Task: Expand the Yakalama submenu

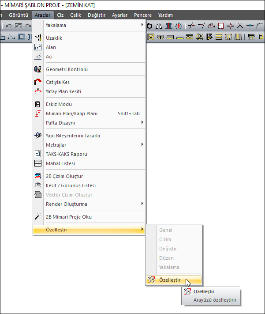Action: tap(89, 25)
